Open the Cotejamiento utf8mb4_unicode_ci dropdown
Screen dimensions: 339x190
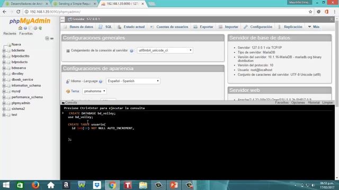165,51
